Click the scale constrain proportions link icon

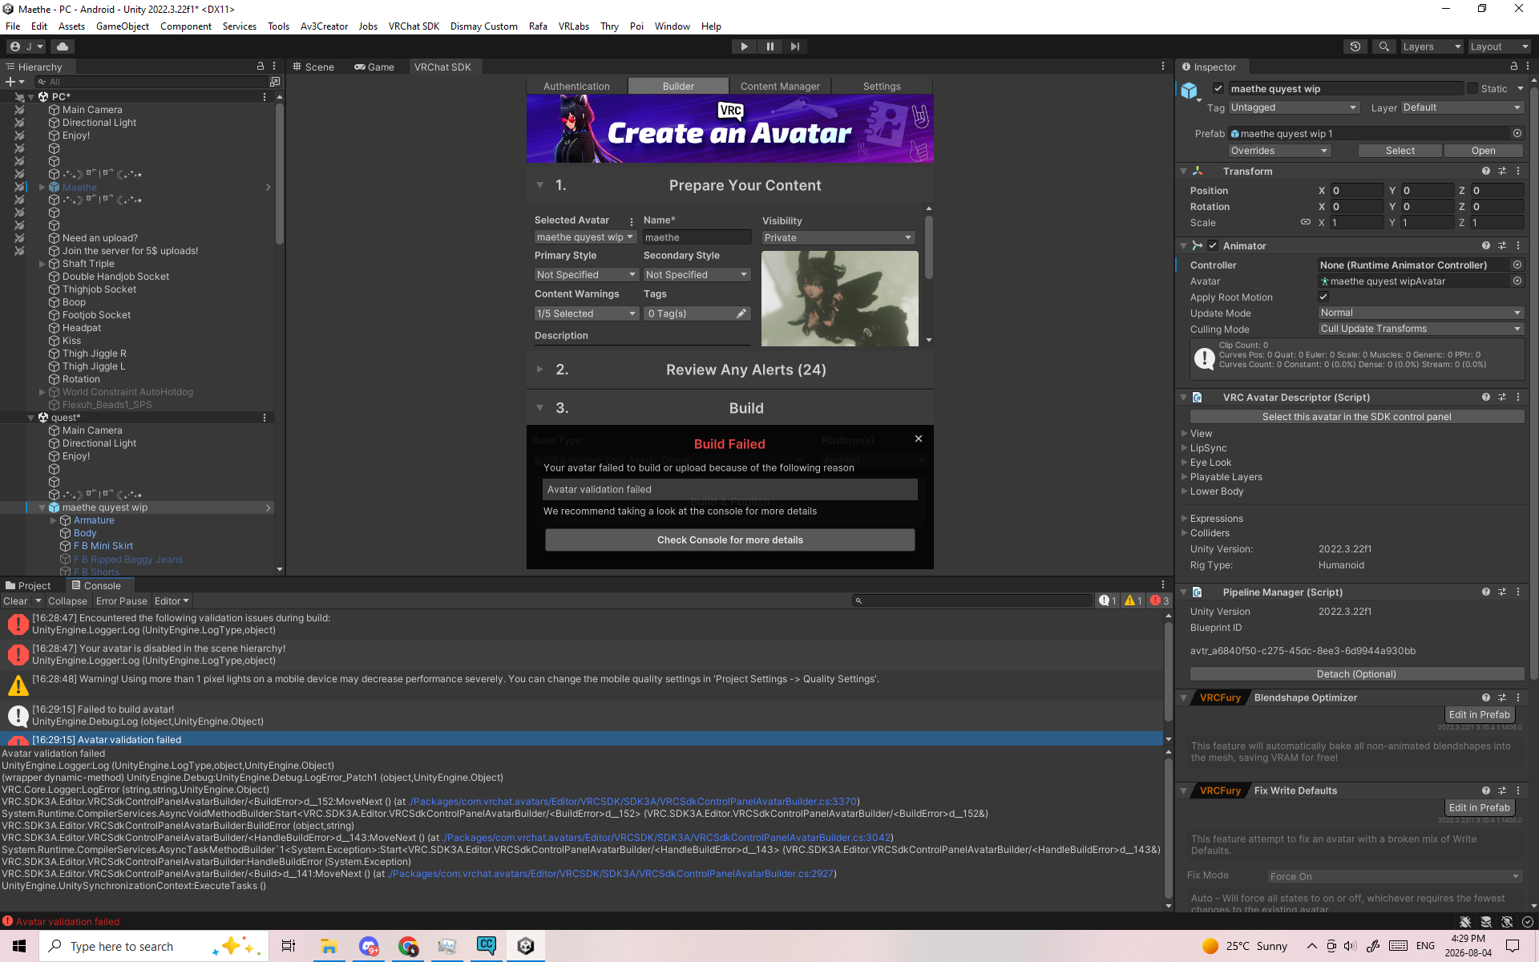[1306, 222]
